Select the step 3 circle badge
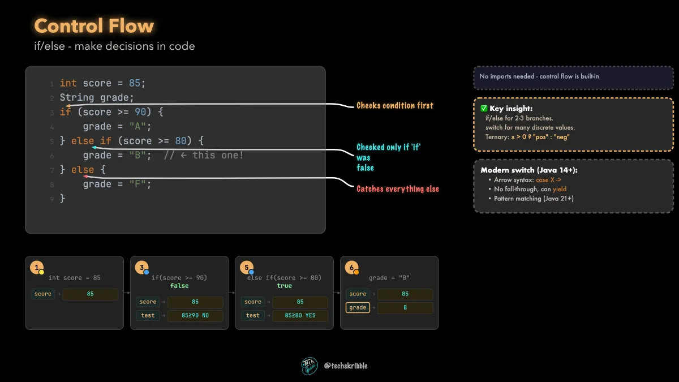The height and width of the screenshot is (382, 679). click(x=142, y=268)
